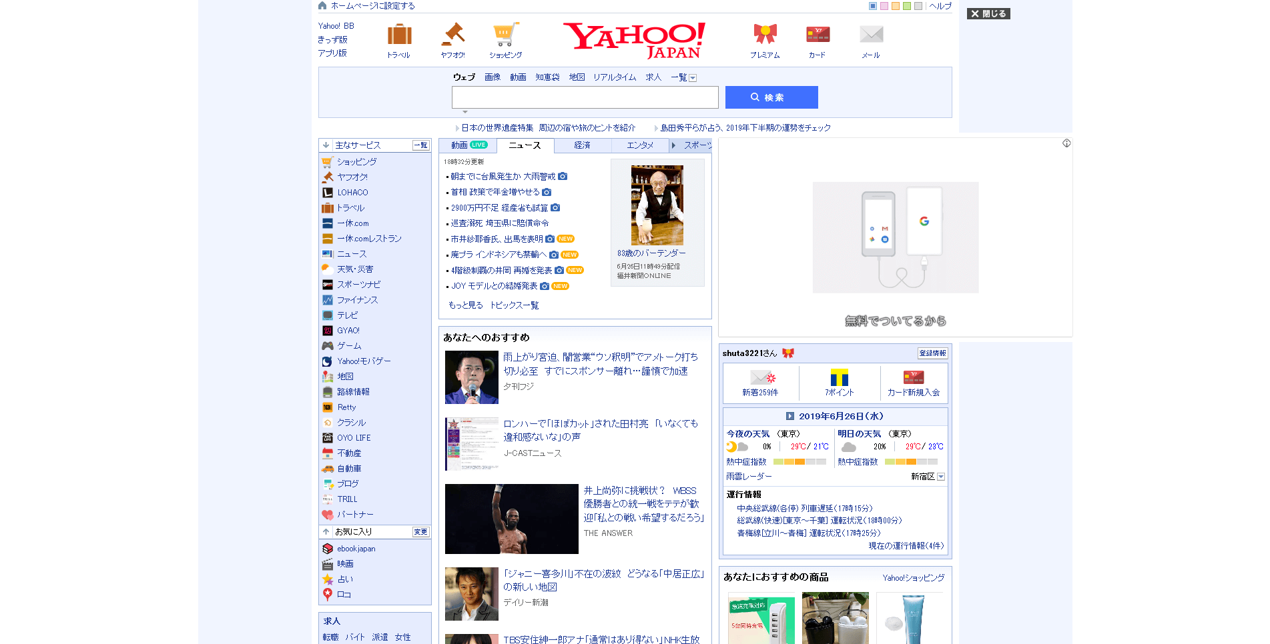Select the pink page theme swatch
Screen dimensions: 1270x644
[884, 6]
